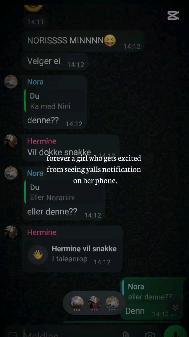Join Hermine vil snakke voice call
The height and width of the screenshot is (337, 189).
tap(73, 255)
